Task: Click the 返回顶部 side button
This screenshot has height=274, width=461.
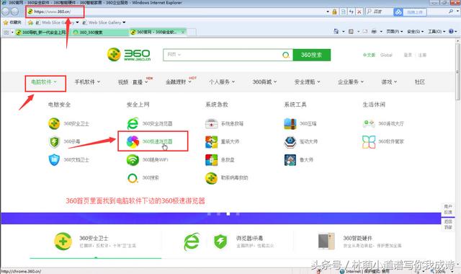Action: pyautogui.click(x=448, y=224)
